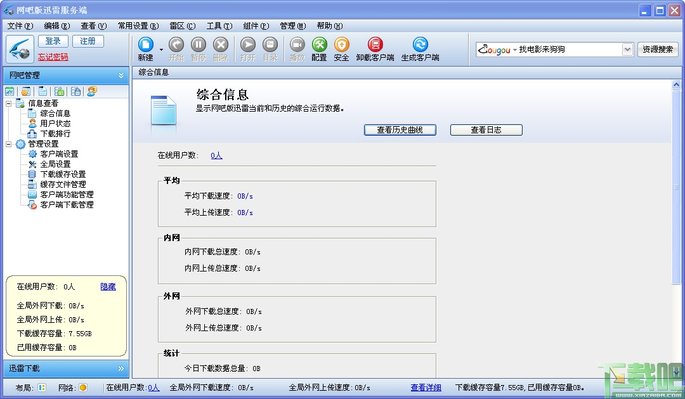Click the 0人 link after 在线用户数 in main panel
The height and width of the screenshot is (399, 685).
(216, 155)
